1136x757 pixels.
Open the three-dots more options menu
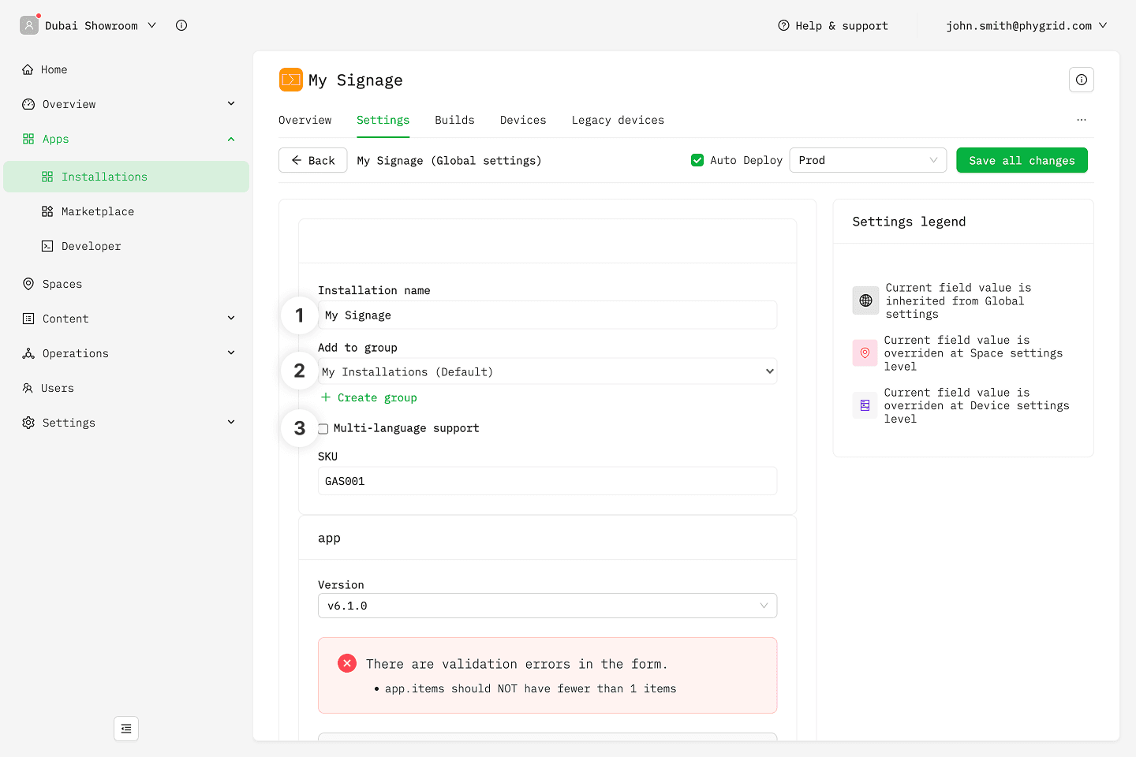tap(1081, 120)
